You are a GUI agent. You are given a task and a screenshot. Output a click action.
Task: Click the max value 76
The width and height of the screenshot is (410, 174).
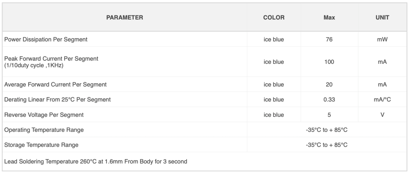click(329, 39)
